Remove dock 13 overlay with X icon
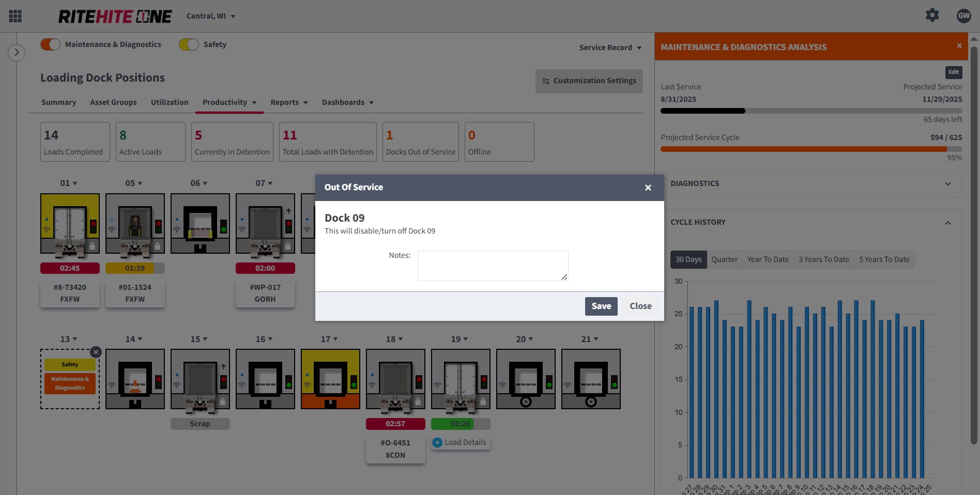Image resolution: width=980 pixels, height=495 pixels. click(x=96, y=352)
